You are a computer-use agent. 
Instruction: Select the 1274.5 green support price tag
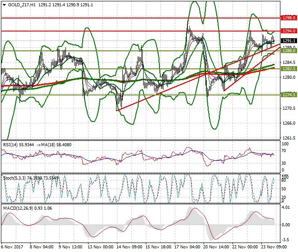(288, 95)
